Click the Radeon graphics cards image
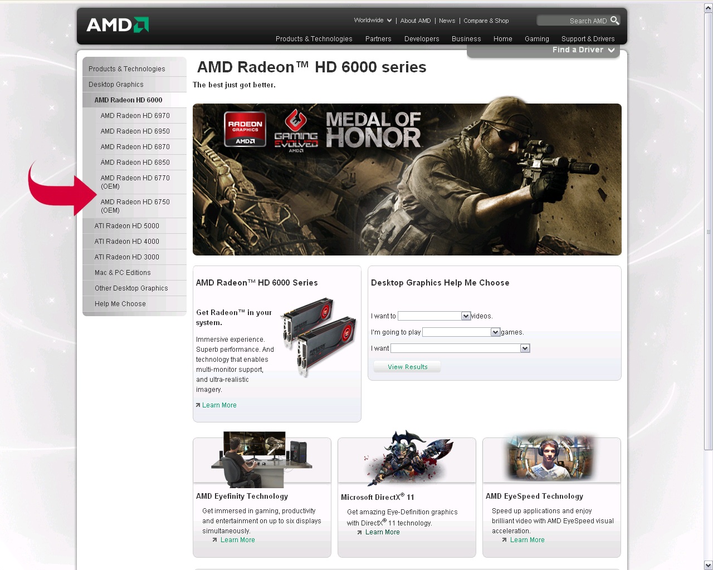The width and height of the screenshot is (713, 570). click(319, 337)
